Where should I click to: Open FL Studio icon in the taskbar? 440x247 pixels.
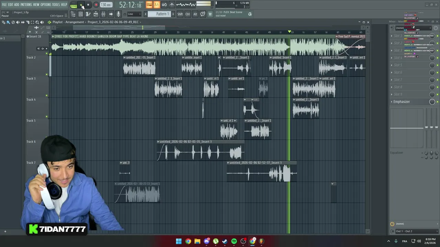pos(262,241)
